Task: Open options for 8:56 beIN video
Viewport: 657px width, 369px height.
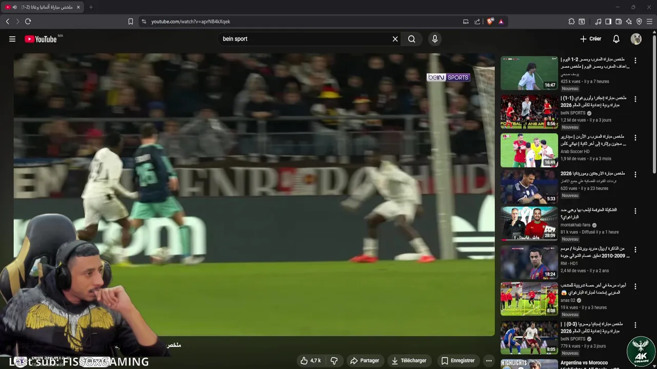Action: 635,99
